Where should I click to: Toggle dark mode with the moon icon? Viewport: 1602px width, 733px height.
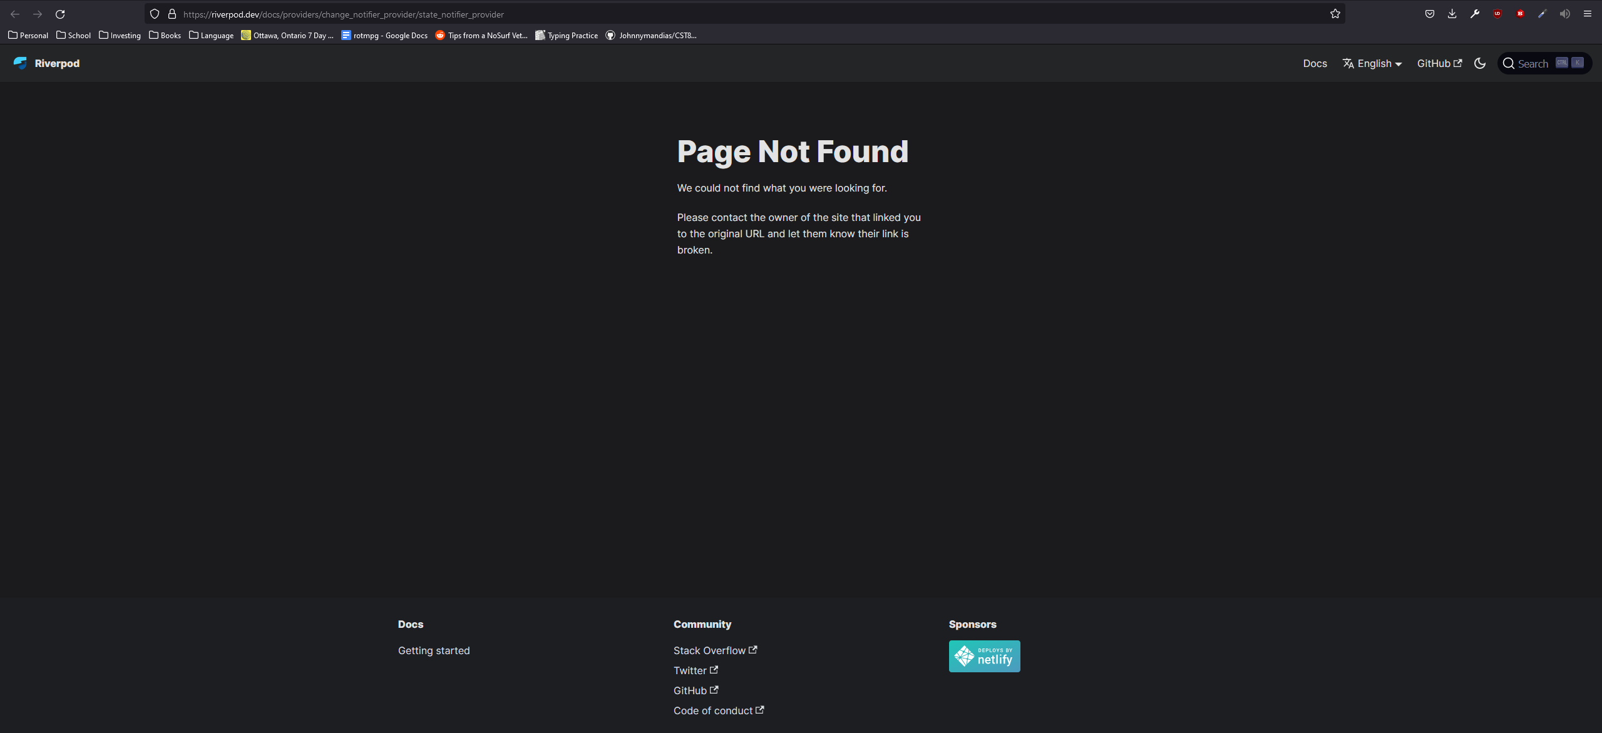click(1479, 63)
